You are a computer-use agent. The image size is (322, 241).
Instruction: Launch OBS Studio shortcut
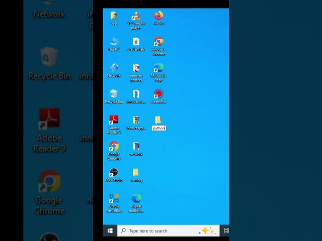[x=114, y=173]
